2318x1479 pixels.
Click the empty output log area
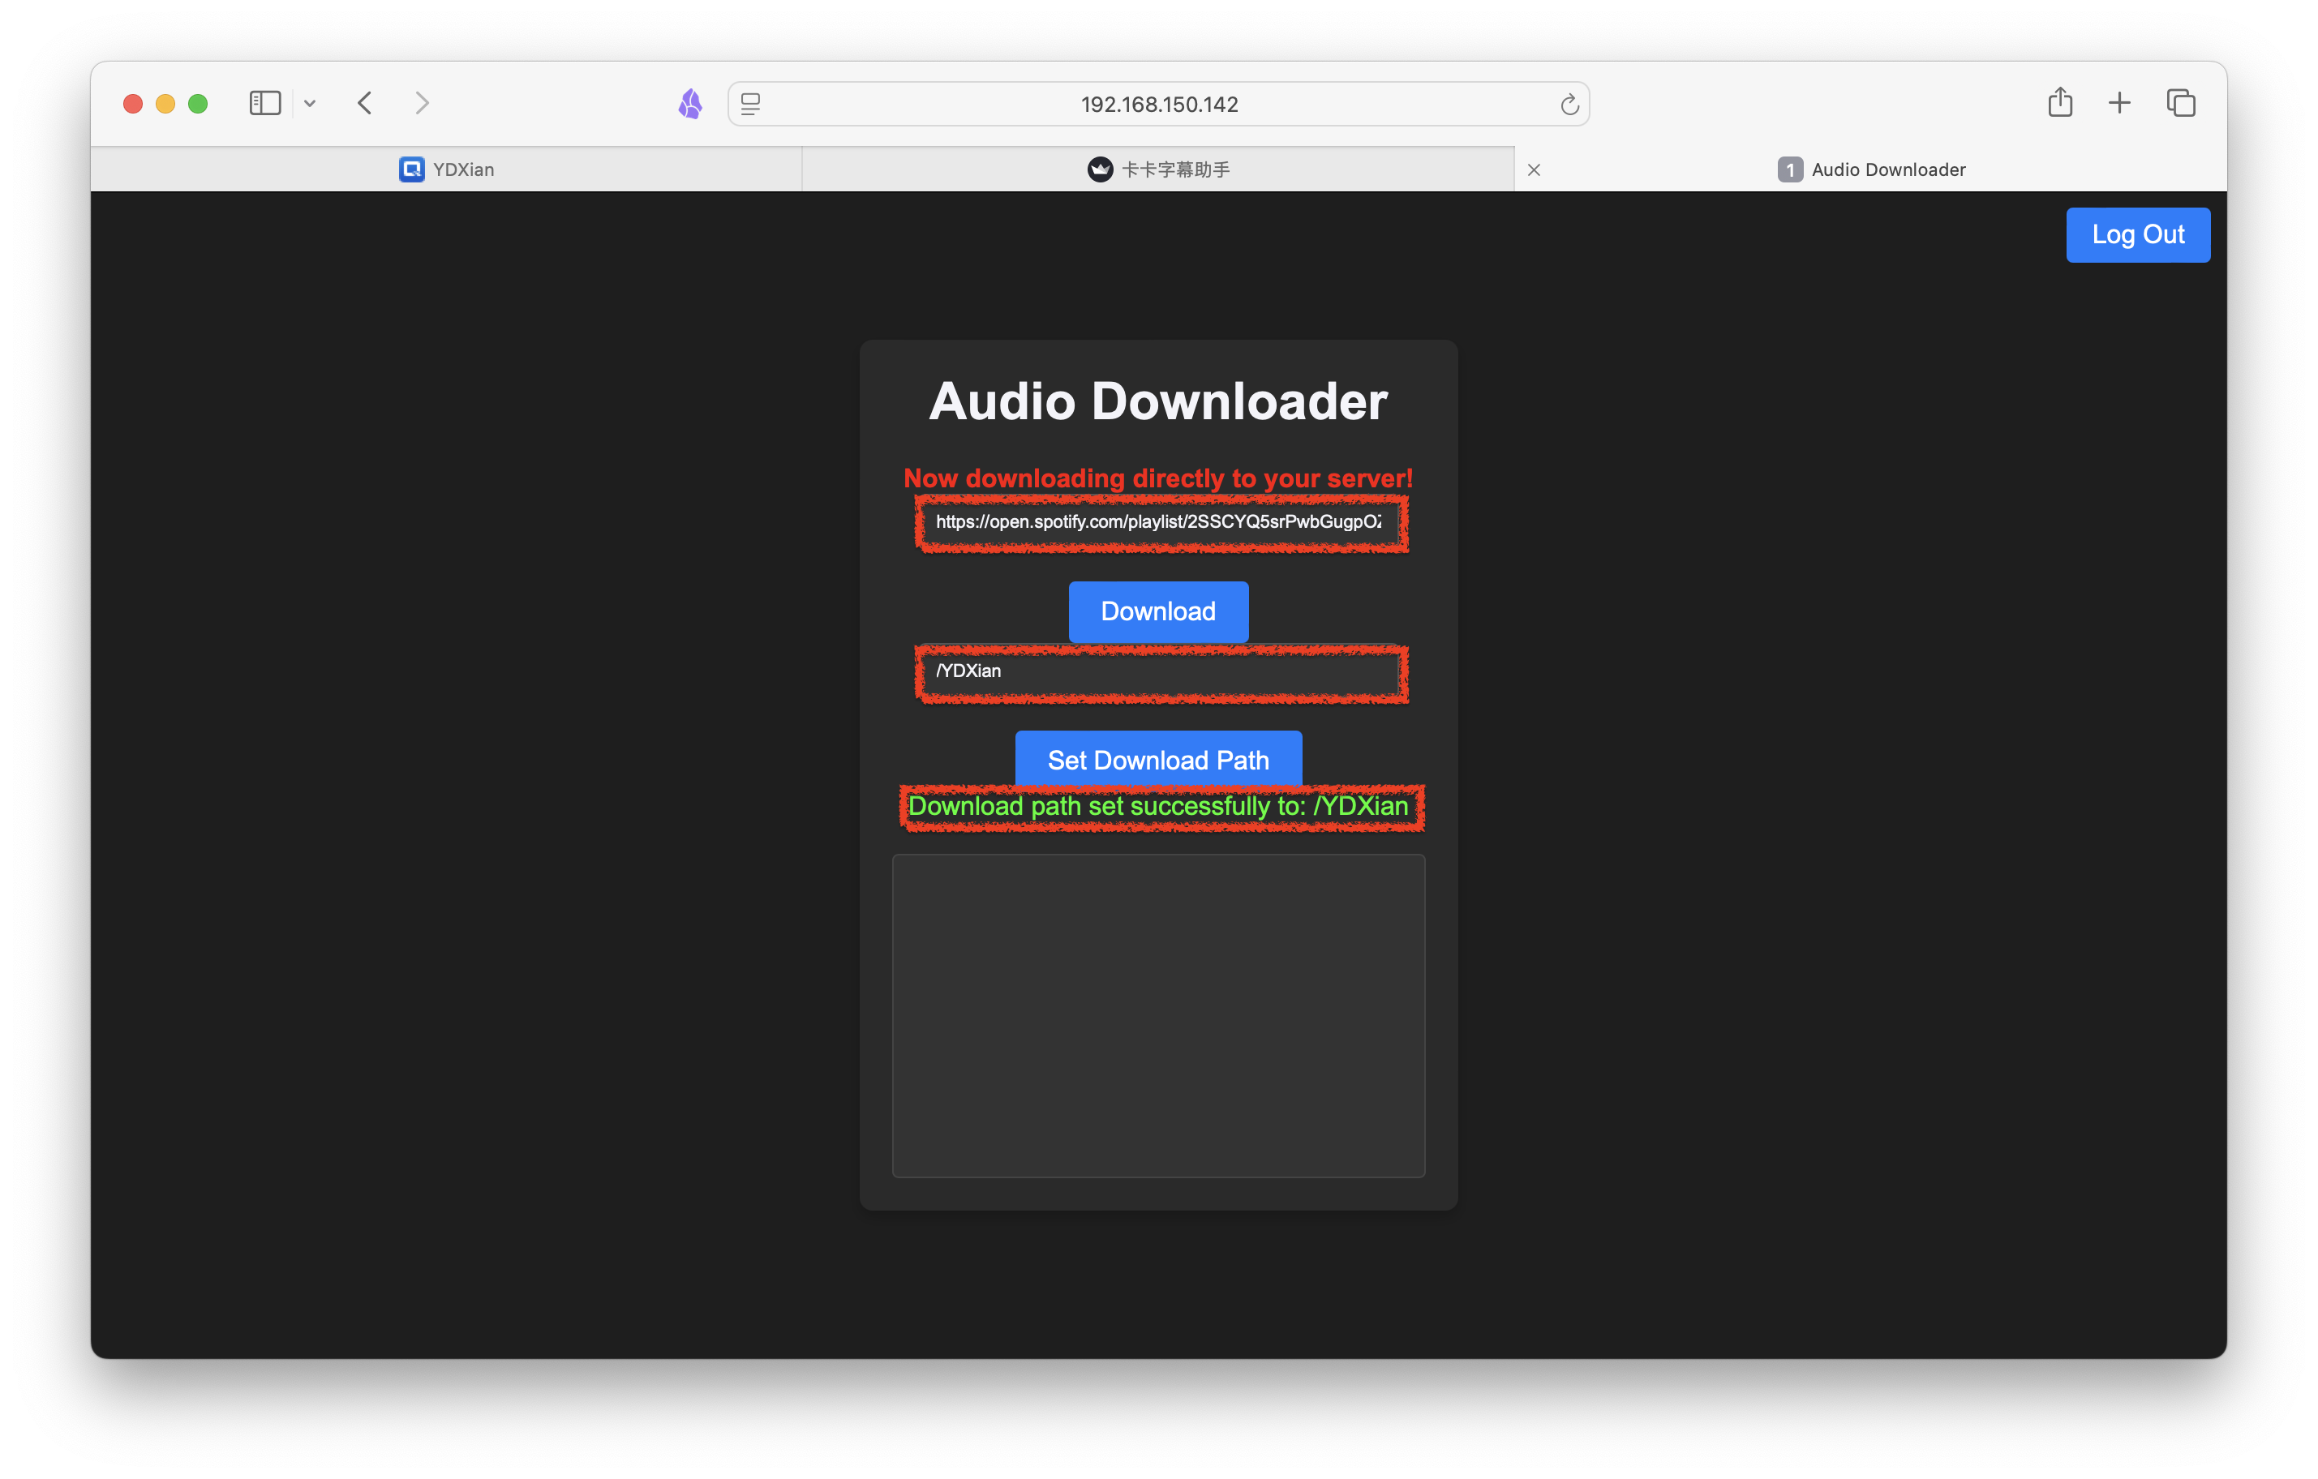tap(1158, 1015)
